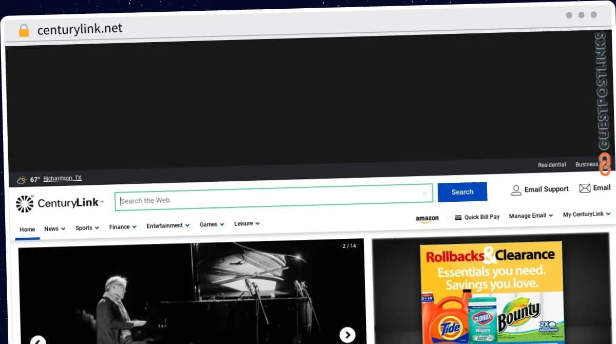Click the partly cloudy weather icon
616x344 pixels.
tap(22, 180)
